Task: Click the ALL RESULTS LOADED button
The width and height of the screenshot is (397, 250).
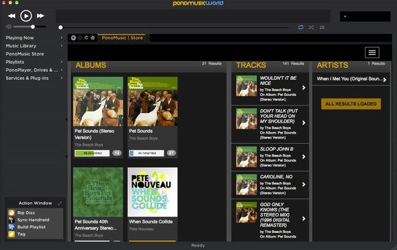Action: coord(351,104)
